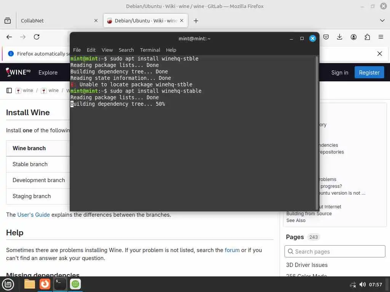Switch to the CollabNet tab

click(x=58, y=21)
